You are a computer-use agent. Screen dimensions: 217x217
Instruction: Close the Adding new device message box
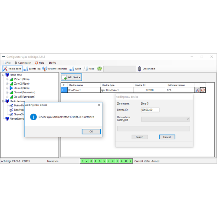[x=99, y=105]
